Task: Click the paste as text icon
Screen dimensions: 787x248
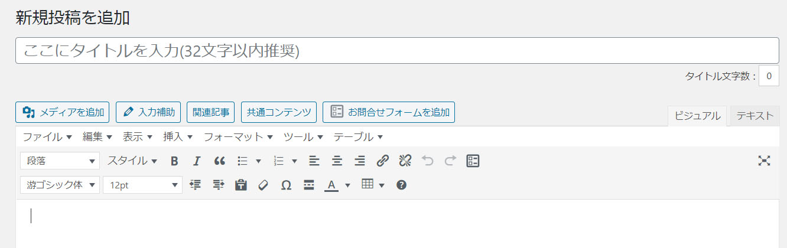Action: pyautogui.click(x=240, y=185)
